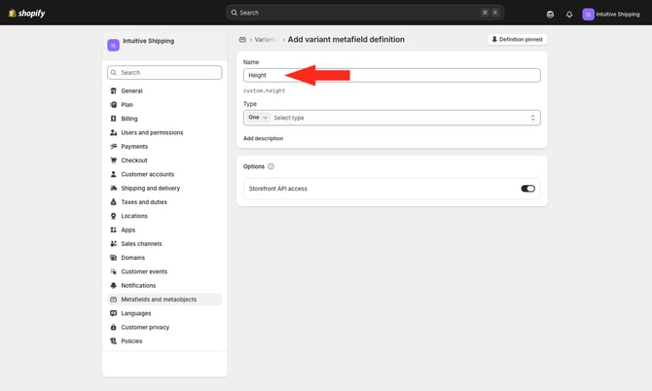Click the Customer accounts person icon
This screenshot has height=391, width=652.
click(x=113, y=174)
